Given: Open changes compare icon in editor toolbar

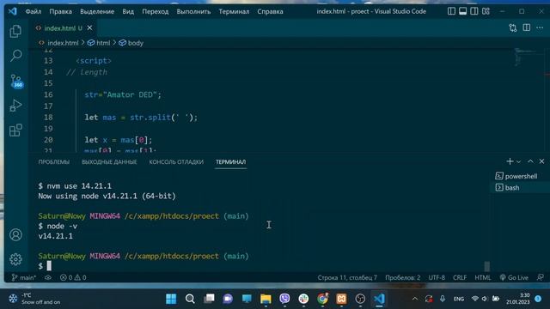Looking at the screenshot, I should (513, 28).
